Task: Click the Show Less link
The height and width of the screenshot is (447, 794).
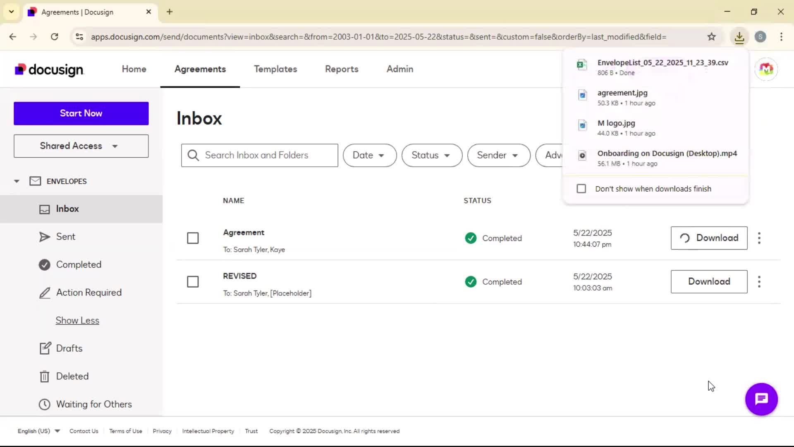Action: (77, 320)
